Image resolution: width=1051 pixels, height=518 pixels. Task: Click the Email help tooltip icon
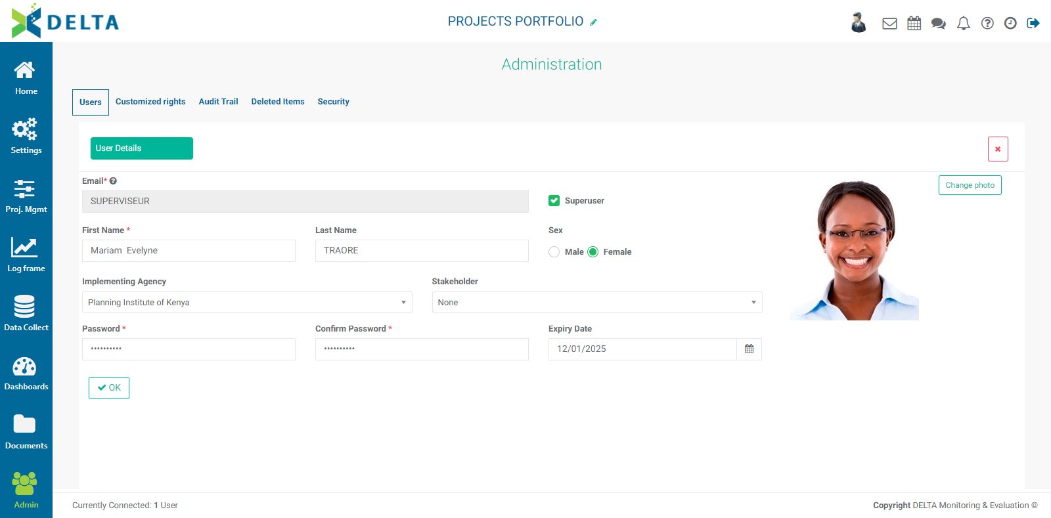coord(113,181)
